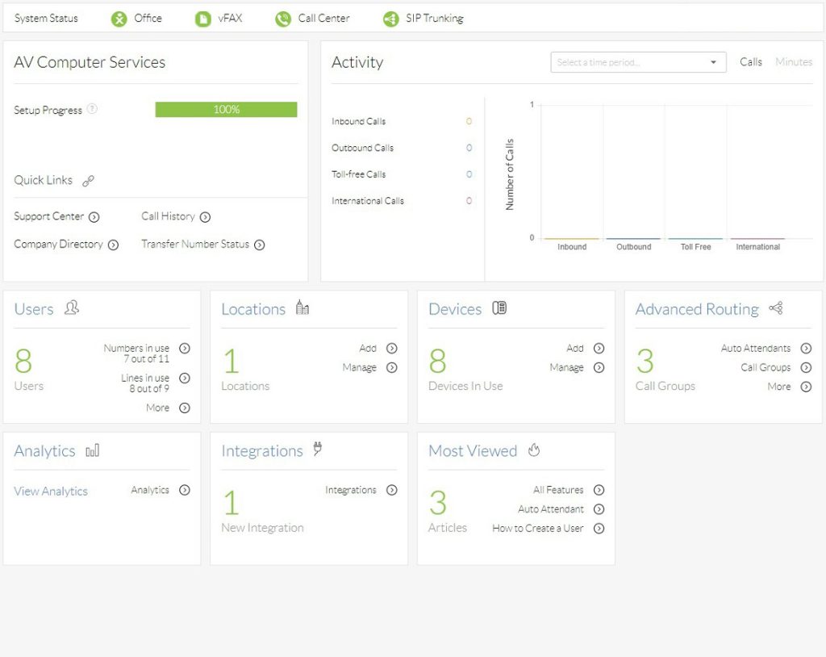The image size is (826, 657).
Task: Click the Setup Progress 100% bar
Action: [226, 109]
